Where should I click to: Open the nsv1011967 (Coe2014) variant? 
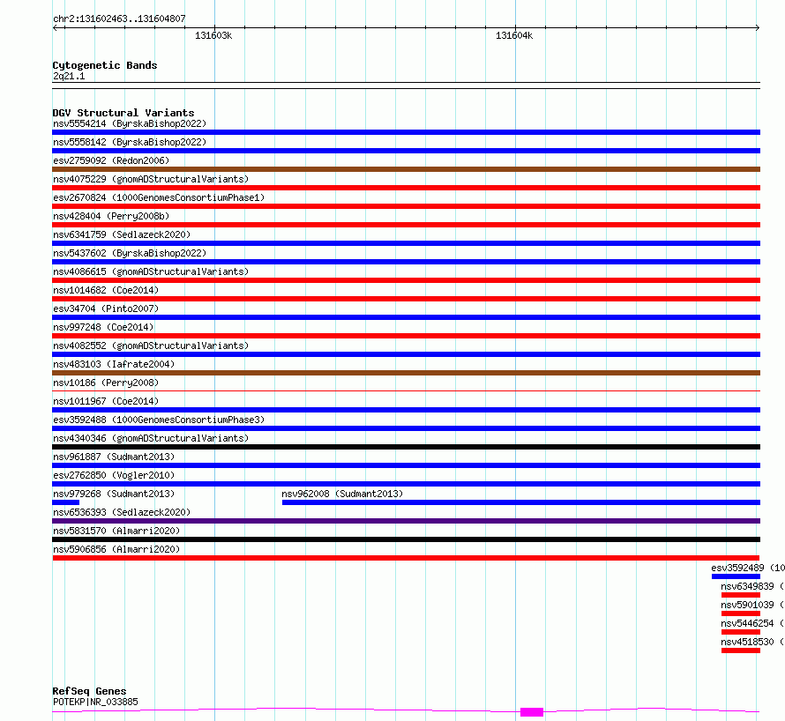coord(106,401)
